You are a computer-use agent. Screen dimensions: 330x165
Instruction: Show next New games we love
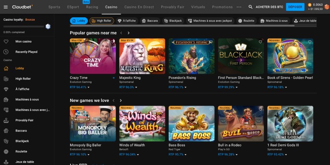pyautogui.click(x=120, y=101)
